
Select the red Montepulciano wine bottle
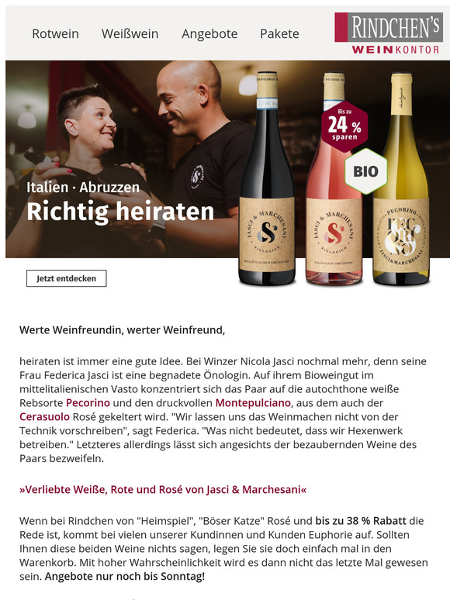point(267,178)
